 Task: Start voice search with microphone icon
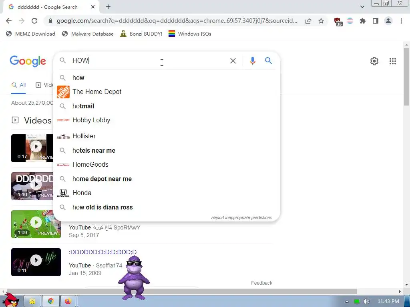[x=252, y=61]
